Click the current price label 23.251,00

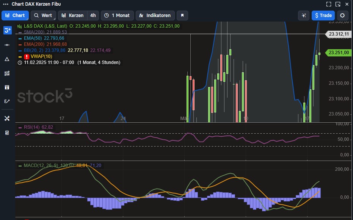point(338,53)
